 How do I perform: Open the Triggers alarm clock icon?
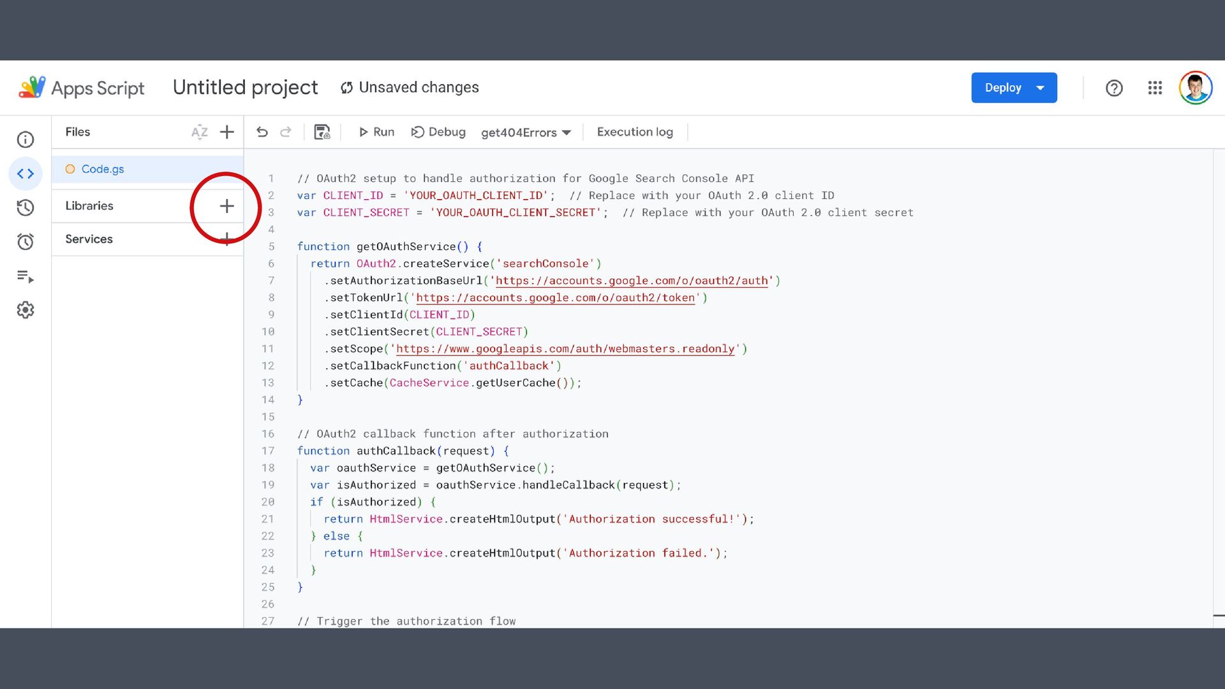[26, 242]
